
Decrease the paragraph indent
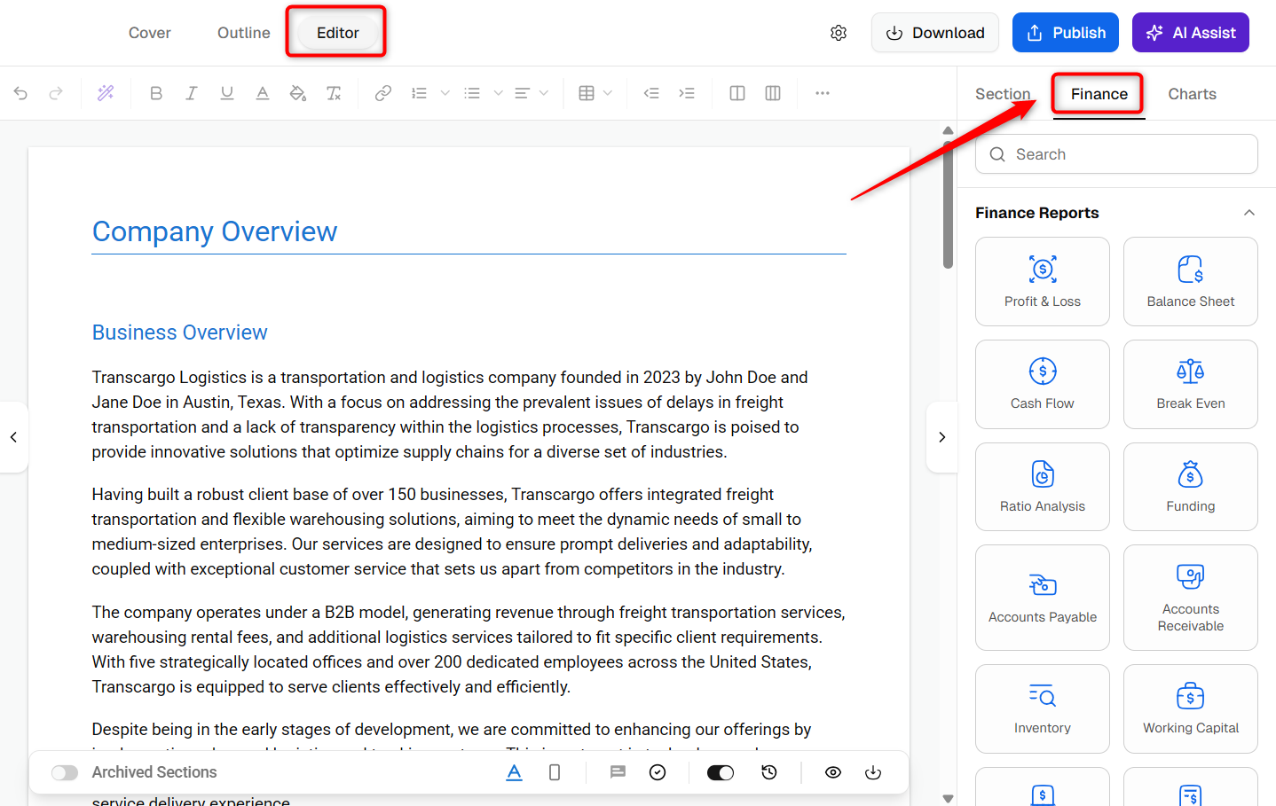tap(651, 93)
